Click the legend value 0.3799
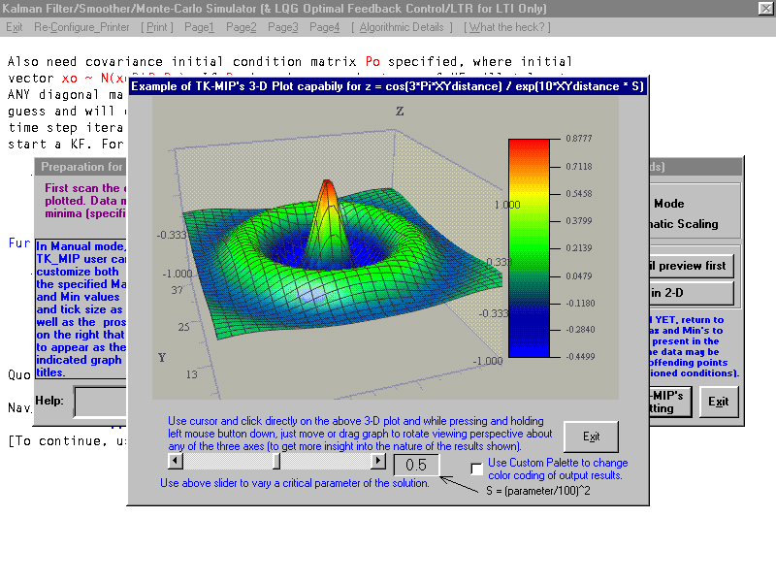This screenshot has width=776, height=582. click(579, 221)
